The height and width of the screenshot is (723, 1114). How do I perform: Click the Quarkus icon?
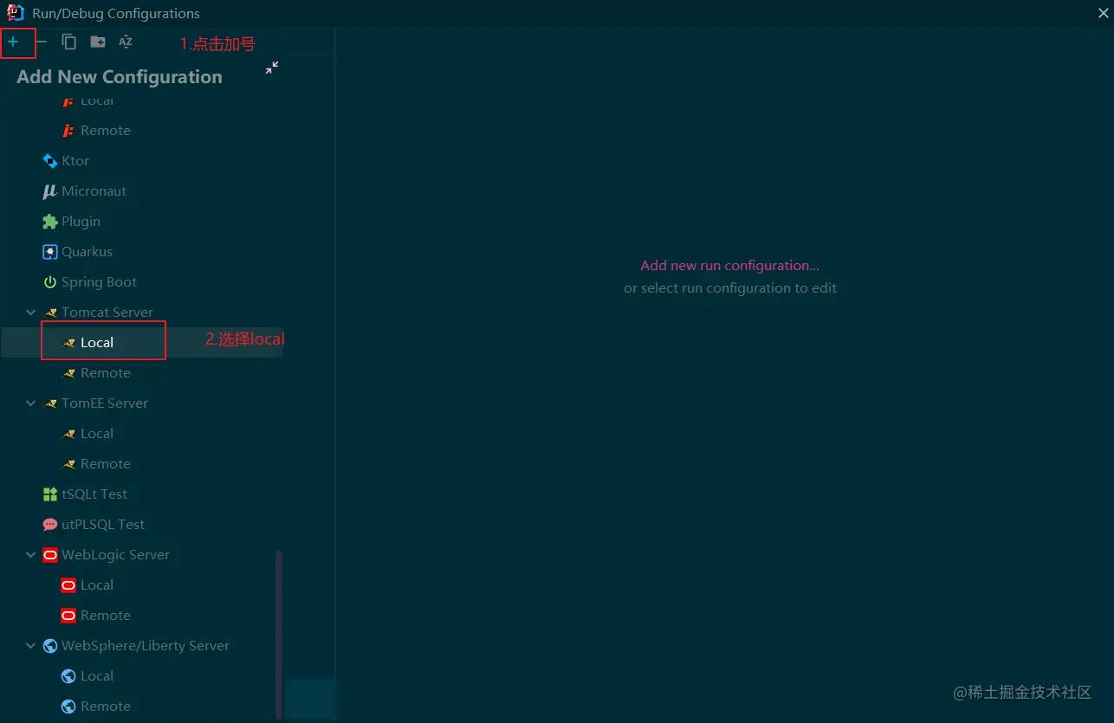pyautogui.click(x=50, y=252)
